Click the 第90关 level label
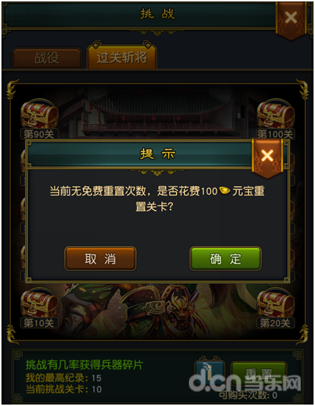 point(39,135)
